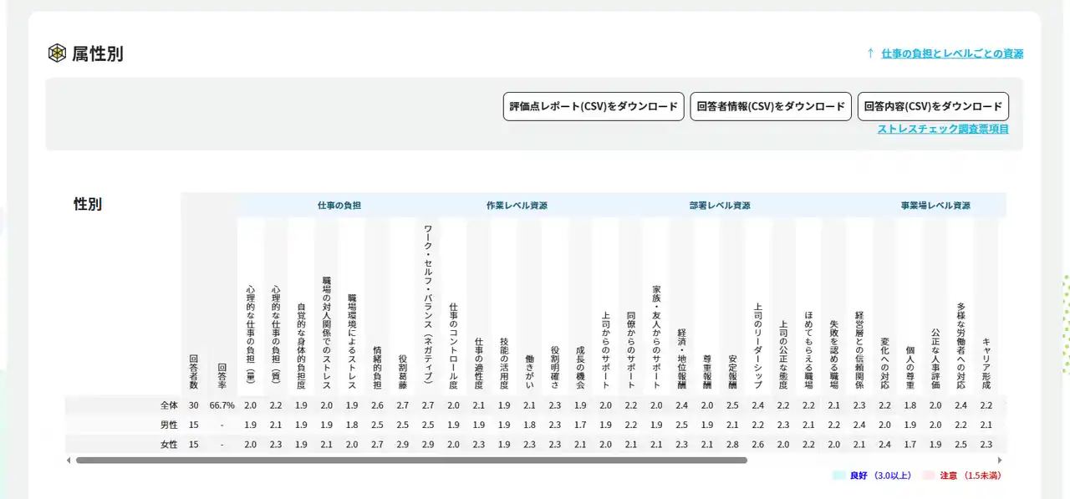
Task: Click the 経済・地位報酬 column header
Action: [x=682, y=359]
